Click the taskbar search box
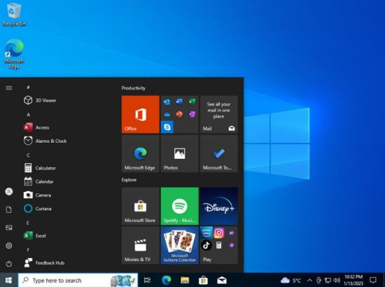Viewport: 385px width, 287px height. coord(78,280)
